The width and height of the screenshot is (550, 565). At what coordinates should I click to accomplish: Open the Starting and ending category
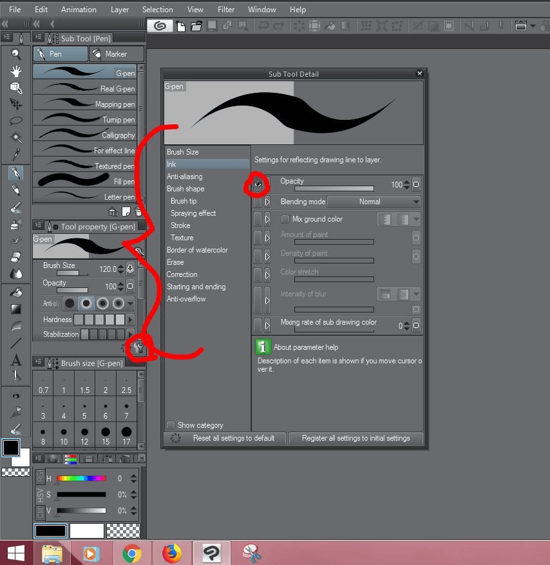(196, 287)
